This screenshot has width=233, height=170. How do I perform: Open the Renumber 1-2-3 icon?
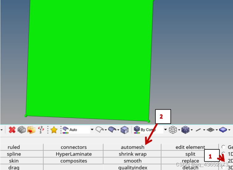click(x=41, y=130)
